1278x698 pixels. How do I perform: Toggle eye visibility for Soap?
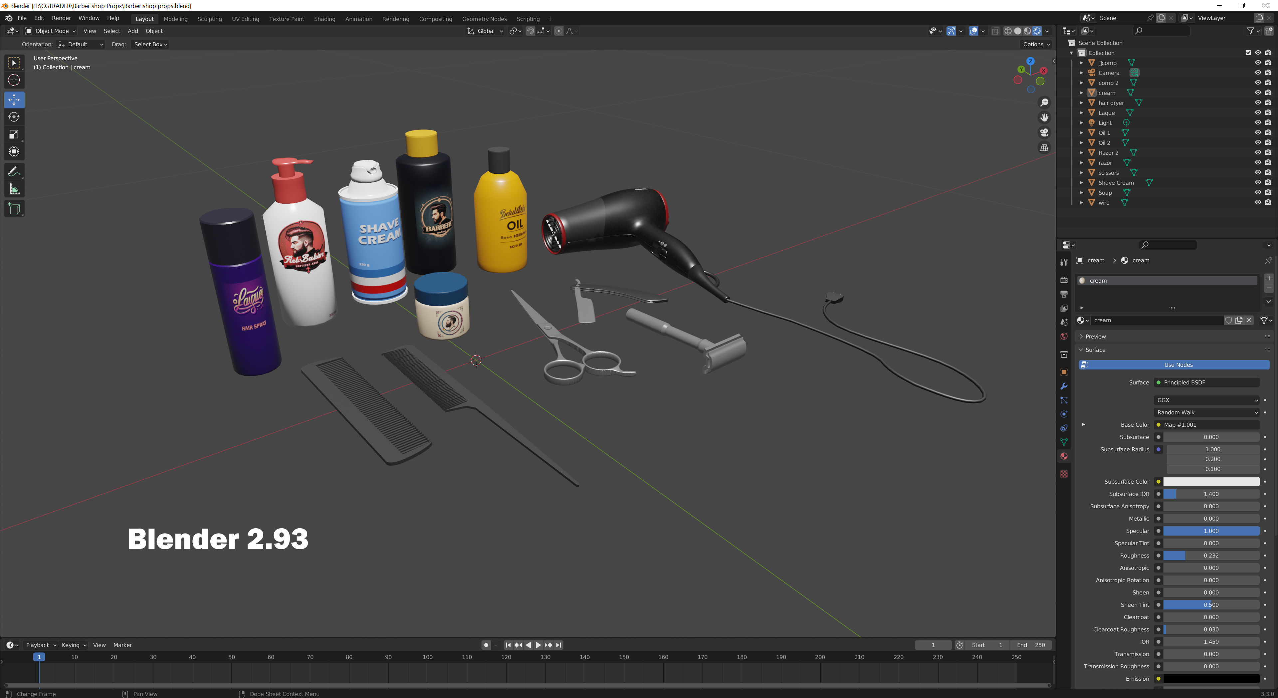click(x=1258, y=192)
